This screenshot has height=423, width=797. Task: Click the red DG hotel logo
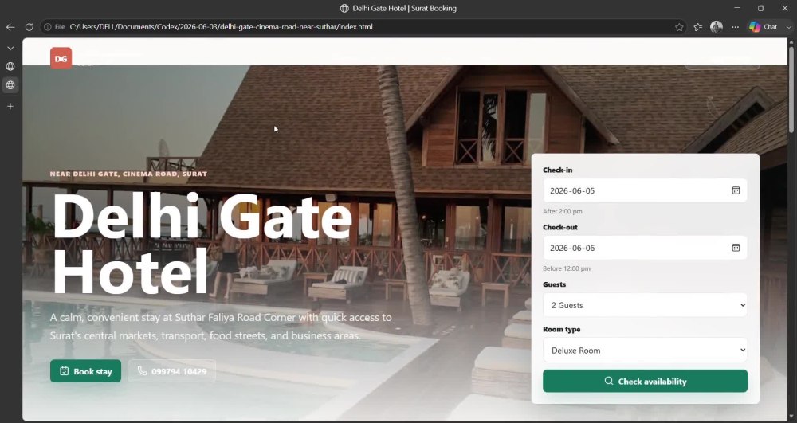[x=61, y=58]
